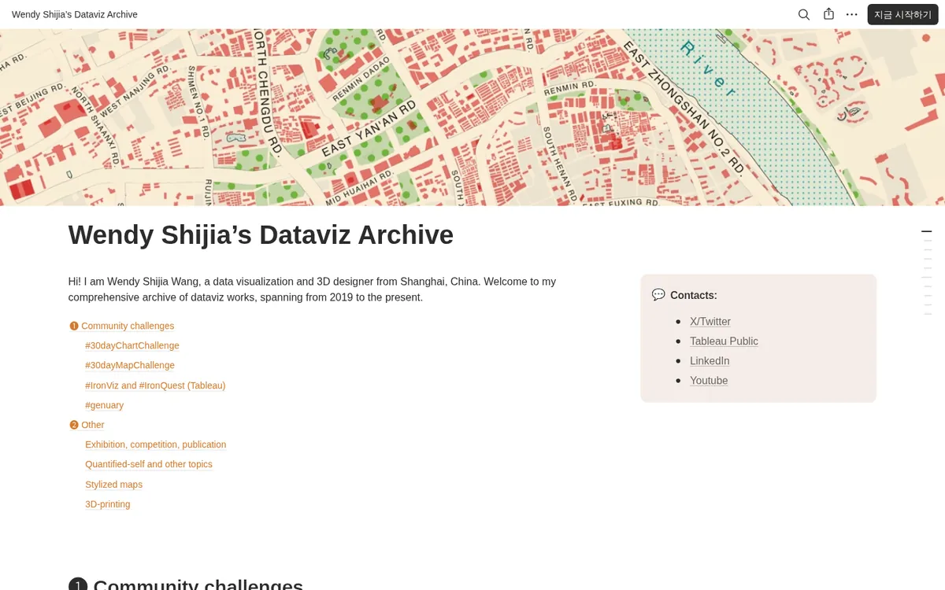
Task: Click the speech bubble icon beside Contacts
Action: pos(658,294)
